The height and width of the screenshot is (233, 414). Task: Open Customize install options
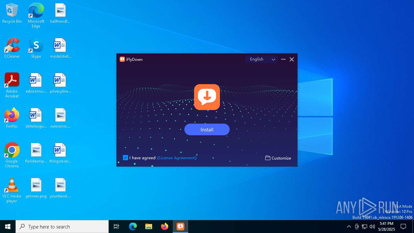tap(278, 158)
